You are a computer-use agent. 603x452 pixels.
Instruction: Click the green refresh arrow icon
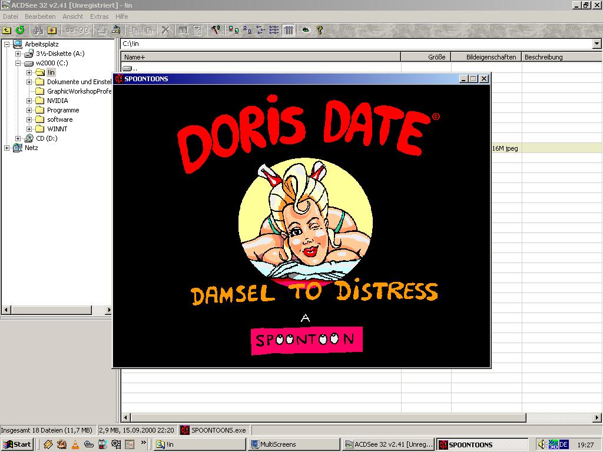20,30
